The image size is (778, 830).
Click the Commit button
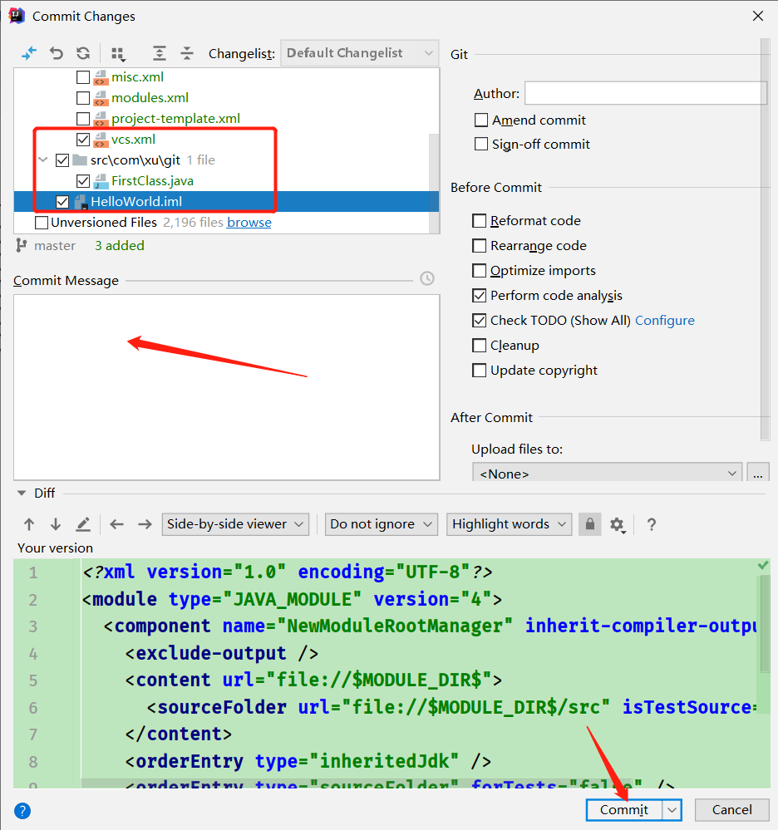click(624, 810)
